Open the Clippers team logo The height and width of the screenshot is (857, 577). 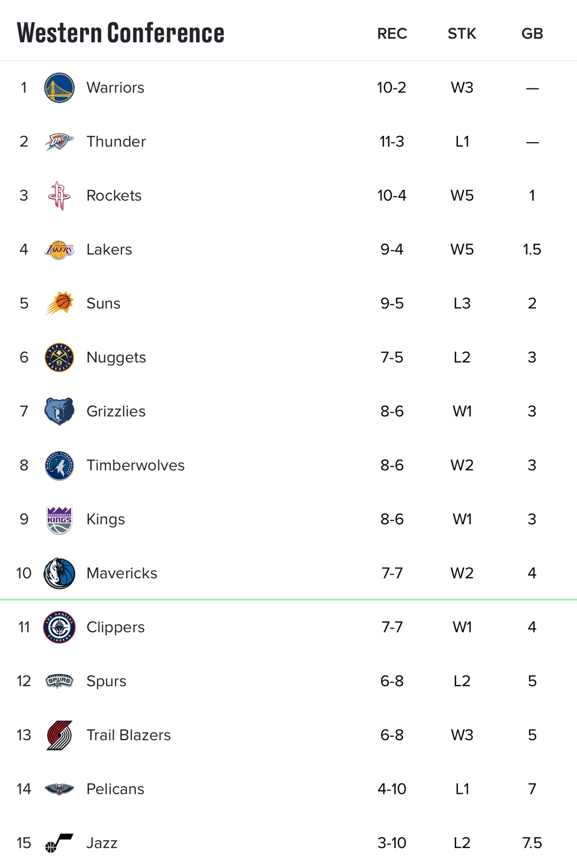59,627
